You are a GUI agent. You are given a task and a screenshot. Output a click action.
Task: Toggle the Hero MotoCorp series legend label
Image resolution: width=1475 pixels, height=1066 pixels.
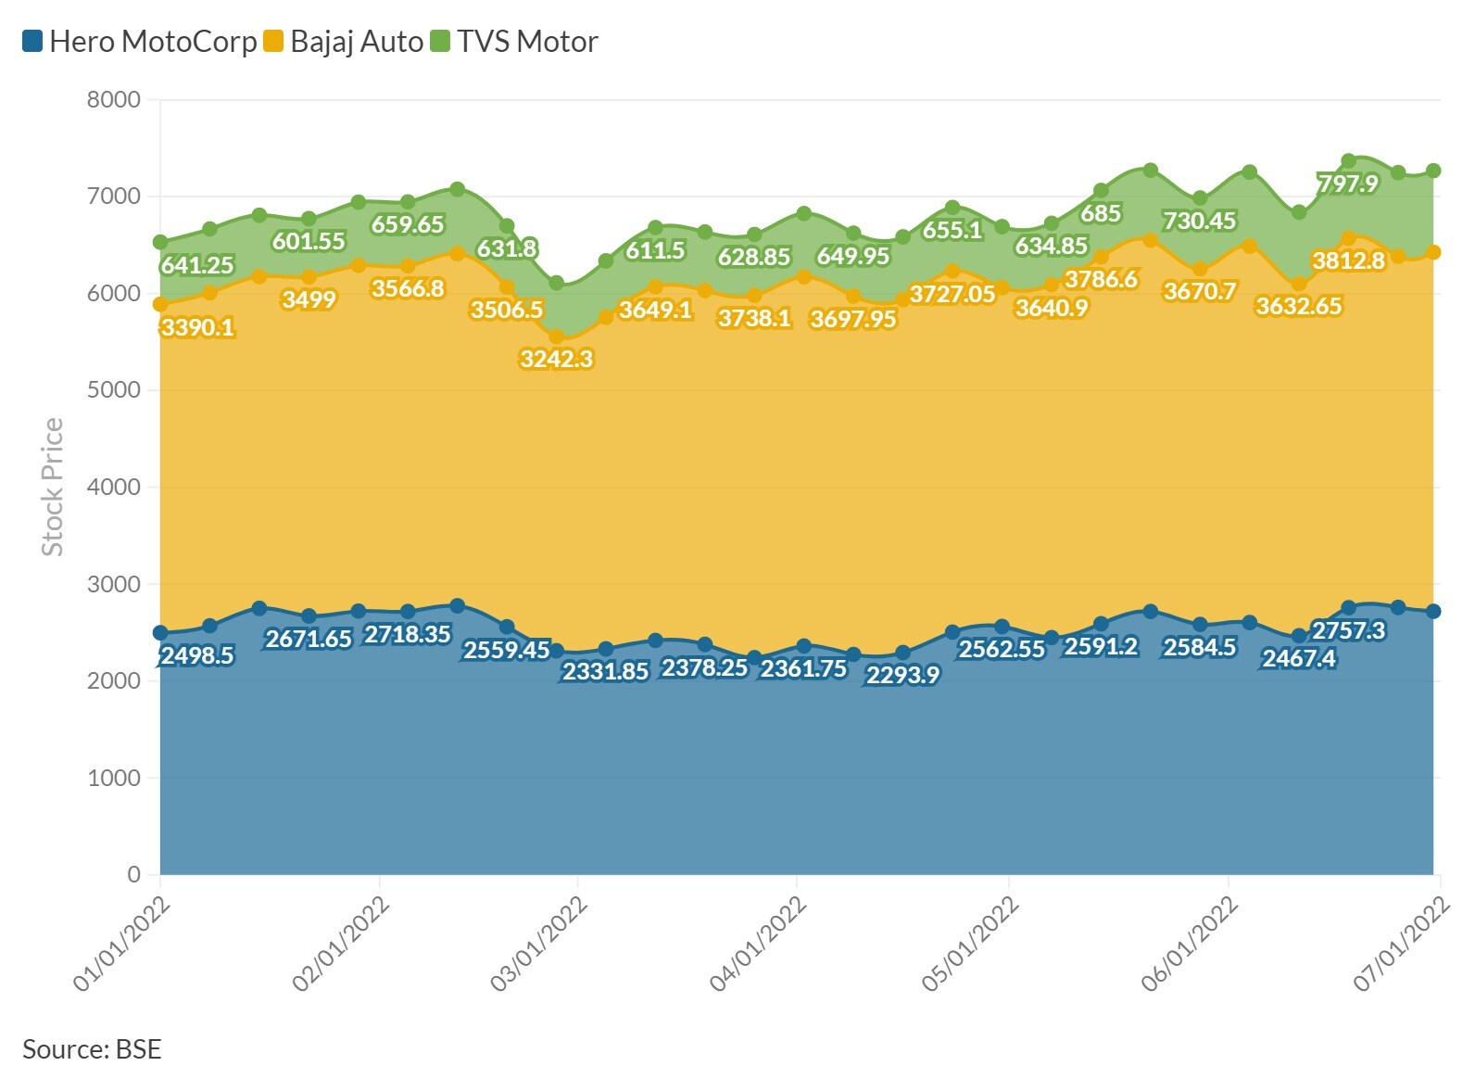point(153,42)
